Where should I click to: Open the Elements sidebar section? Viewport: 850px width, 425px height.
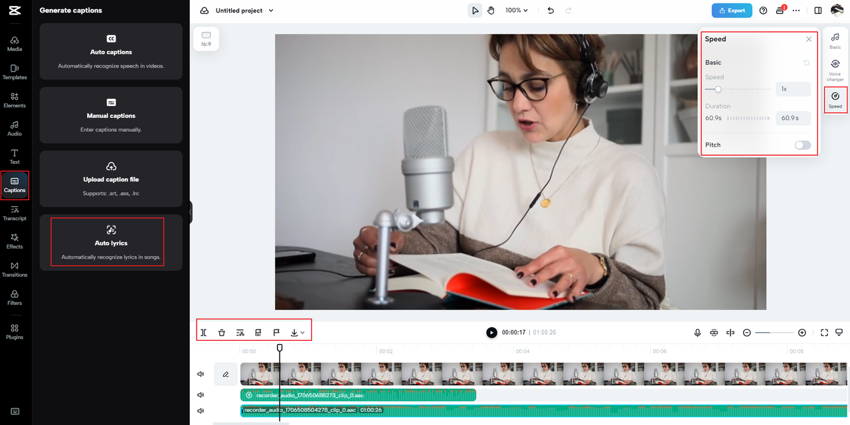(15, 100)
